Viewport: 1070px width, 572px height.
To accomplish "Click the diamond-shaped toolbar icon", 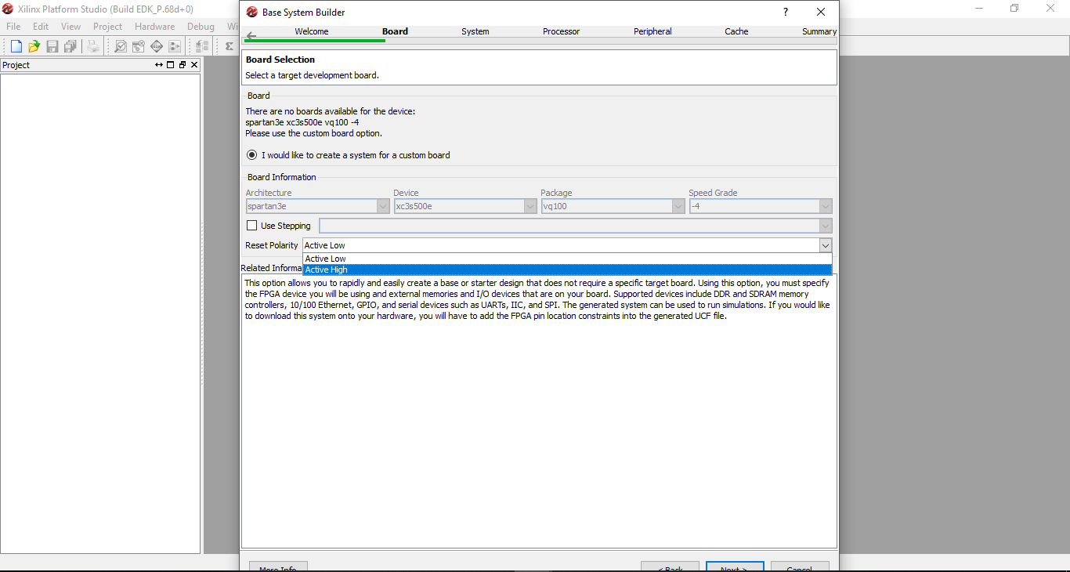I will tap(157, 46).
